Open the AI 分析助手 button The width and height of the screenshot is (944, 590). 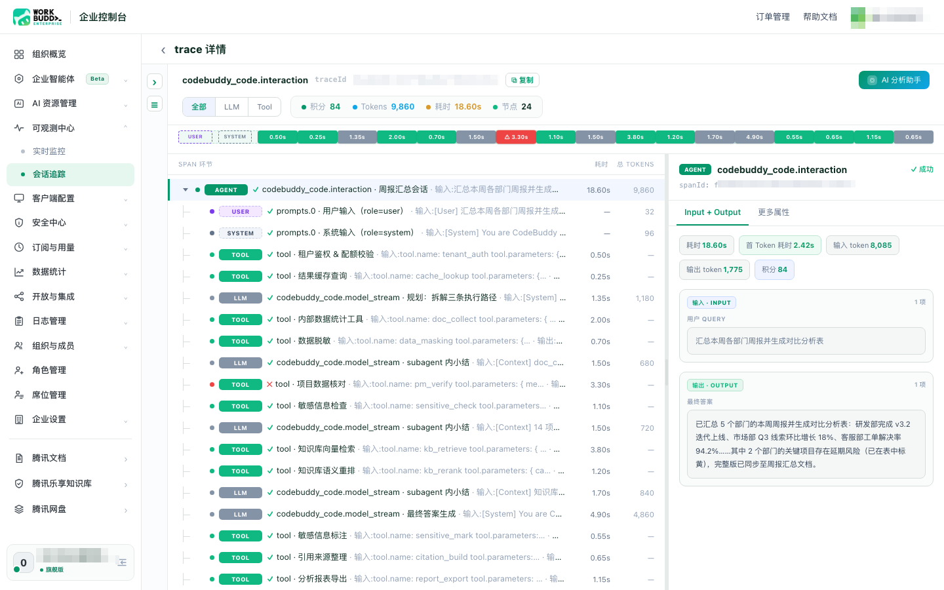tap(894, 80)
